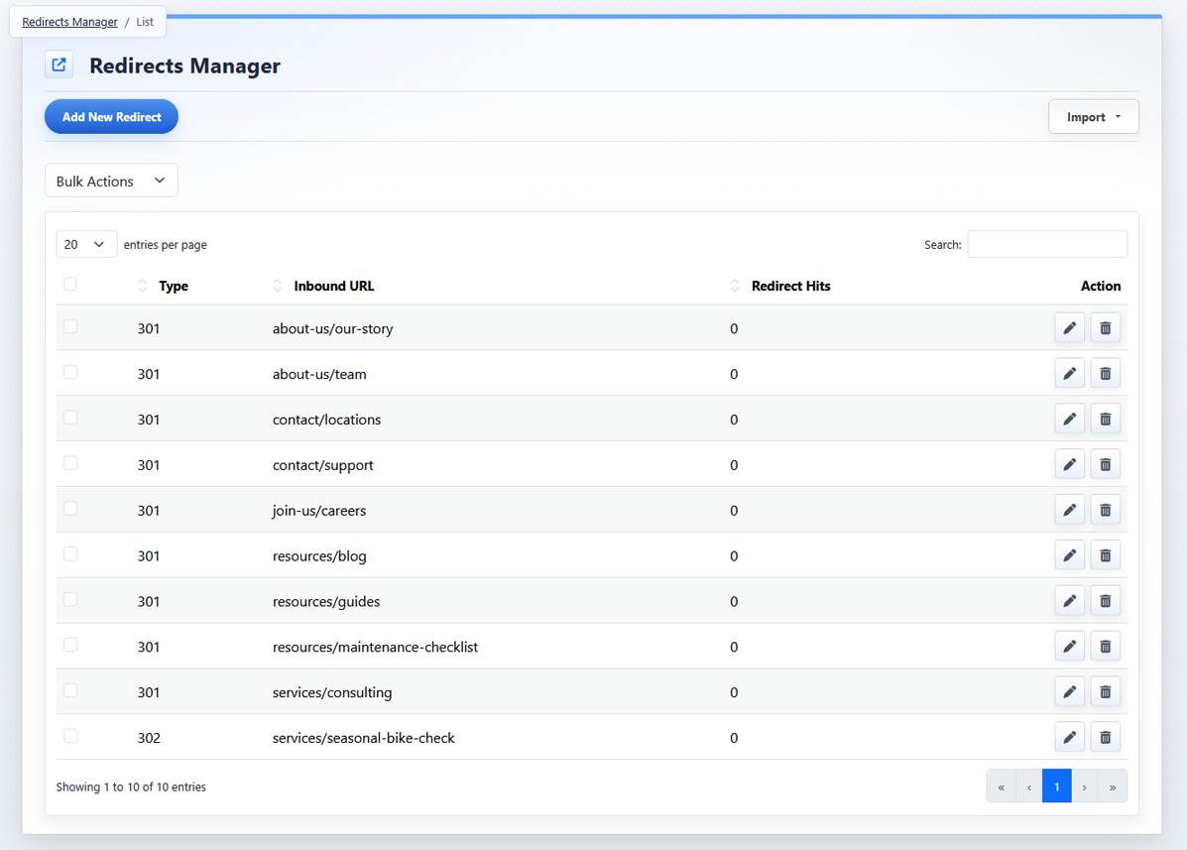Viewport: 1187px width, 850px height.
Task: Delete the resources/maintenance-checklist redirect
Action: [1106, 646]
